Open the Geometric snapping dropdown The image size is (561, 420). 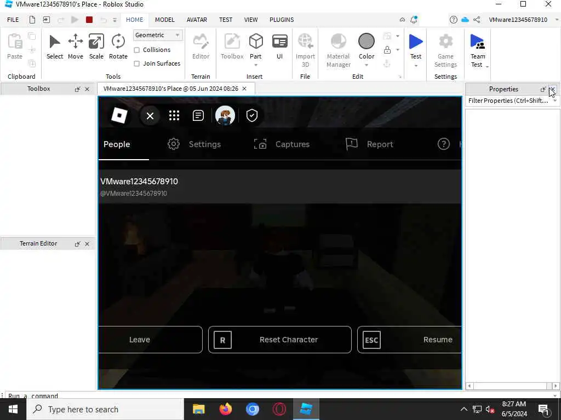[157, 35]
